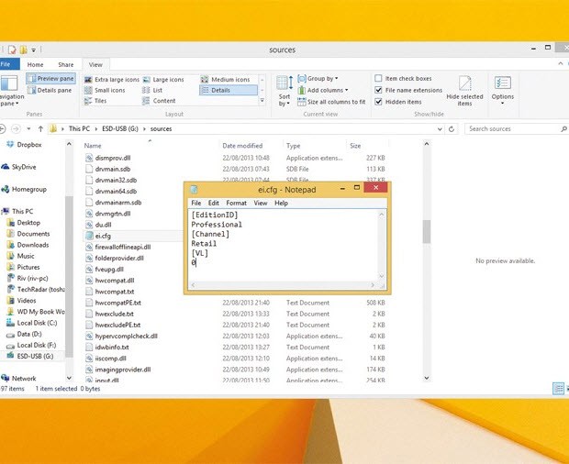Select the ei.cfg file icon
The height and width of the screenshot is (464, 569).
pyautogui.click(x=89, y=236)
